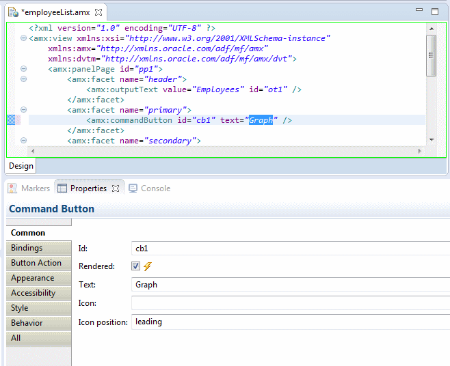Click the lightning bolt expression icon
The image size is (450, 366).
pos(148,266)
